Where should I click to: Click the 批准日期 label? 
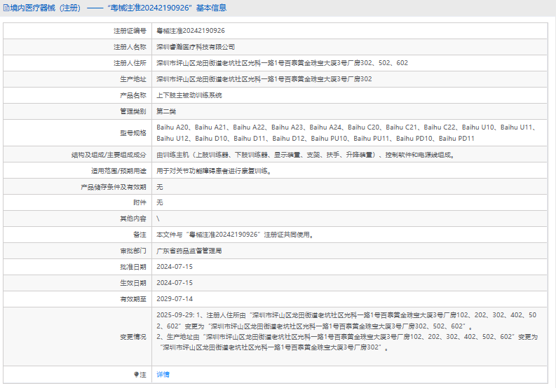[133, 267]
